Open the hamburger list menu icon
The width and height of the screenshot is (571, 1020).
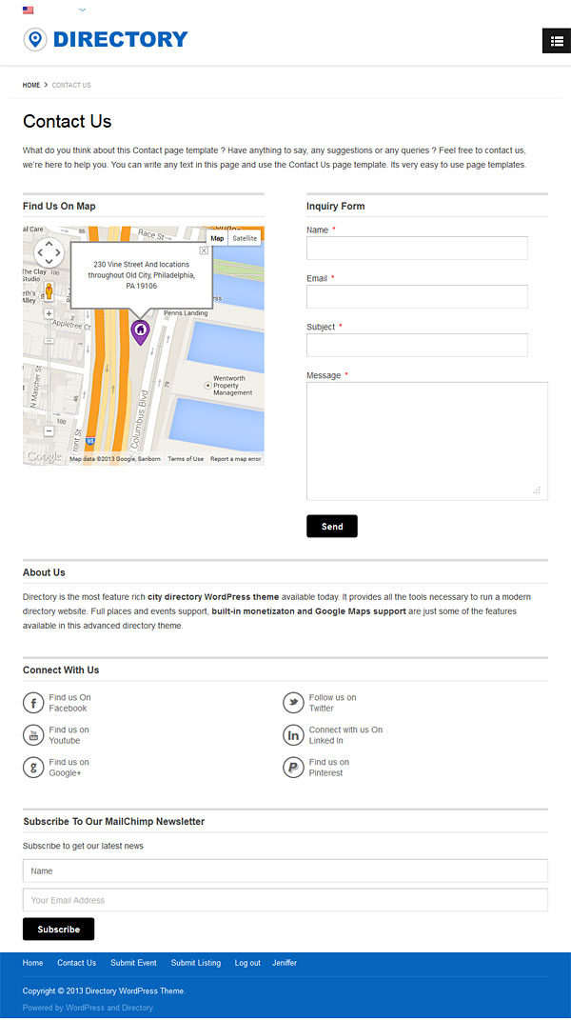click(x=557, y=41)
